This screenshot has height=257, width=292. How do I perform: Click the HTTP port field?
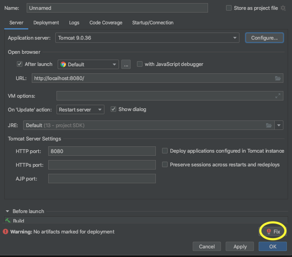(102, 151)
